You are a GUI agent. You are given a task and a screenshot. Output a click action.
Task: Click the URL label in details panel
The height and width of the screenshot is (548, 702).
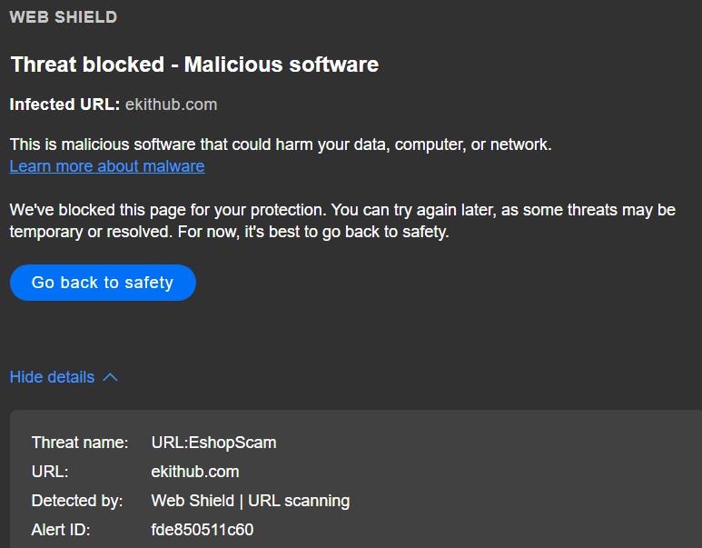point(50,472)
